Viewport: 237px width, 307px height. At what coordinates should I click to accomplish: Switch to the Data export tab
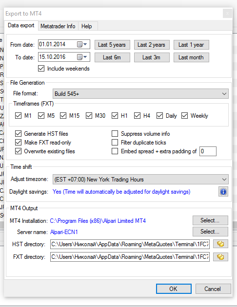(x=21, y=25)
